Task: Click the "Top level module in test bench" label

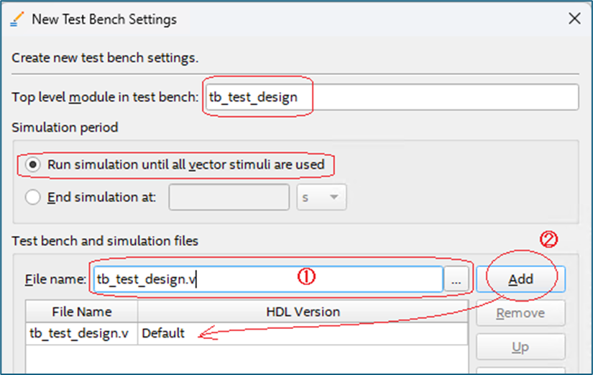Action: pyautogui.click(x=105, y=97)
